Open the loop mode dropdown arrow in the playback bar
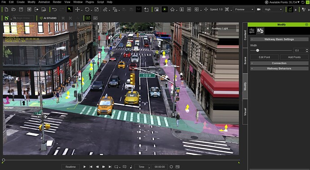The height and width of the screenshot is (170, 310). coord(120,167)
